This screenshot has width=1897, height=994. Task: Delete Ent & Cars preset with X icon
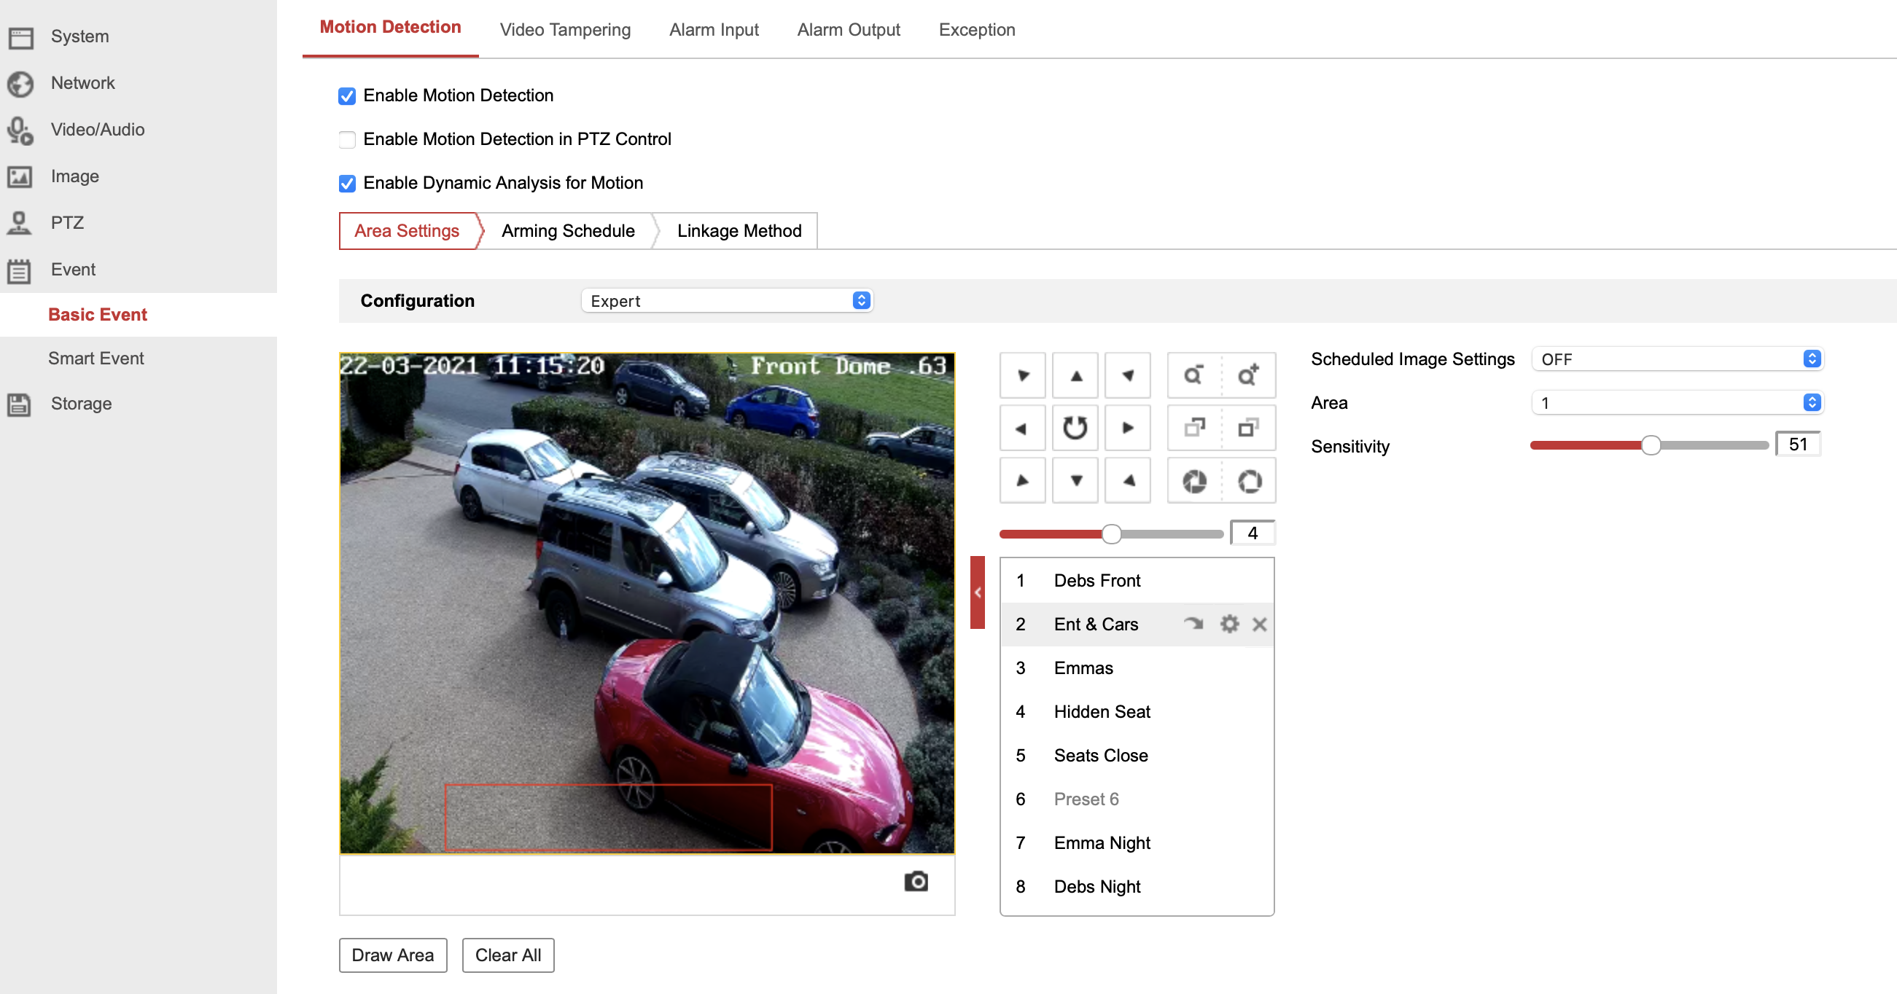[x=1259, y=625]
